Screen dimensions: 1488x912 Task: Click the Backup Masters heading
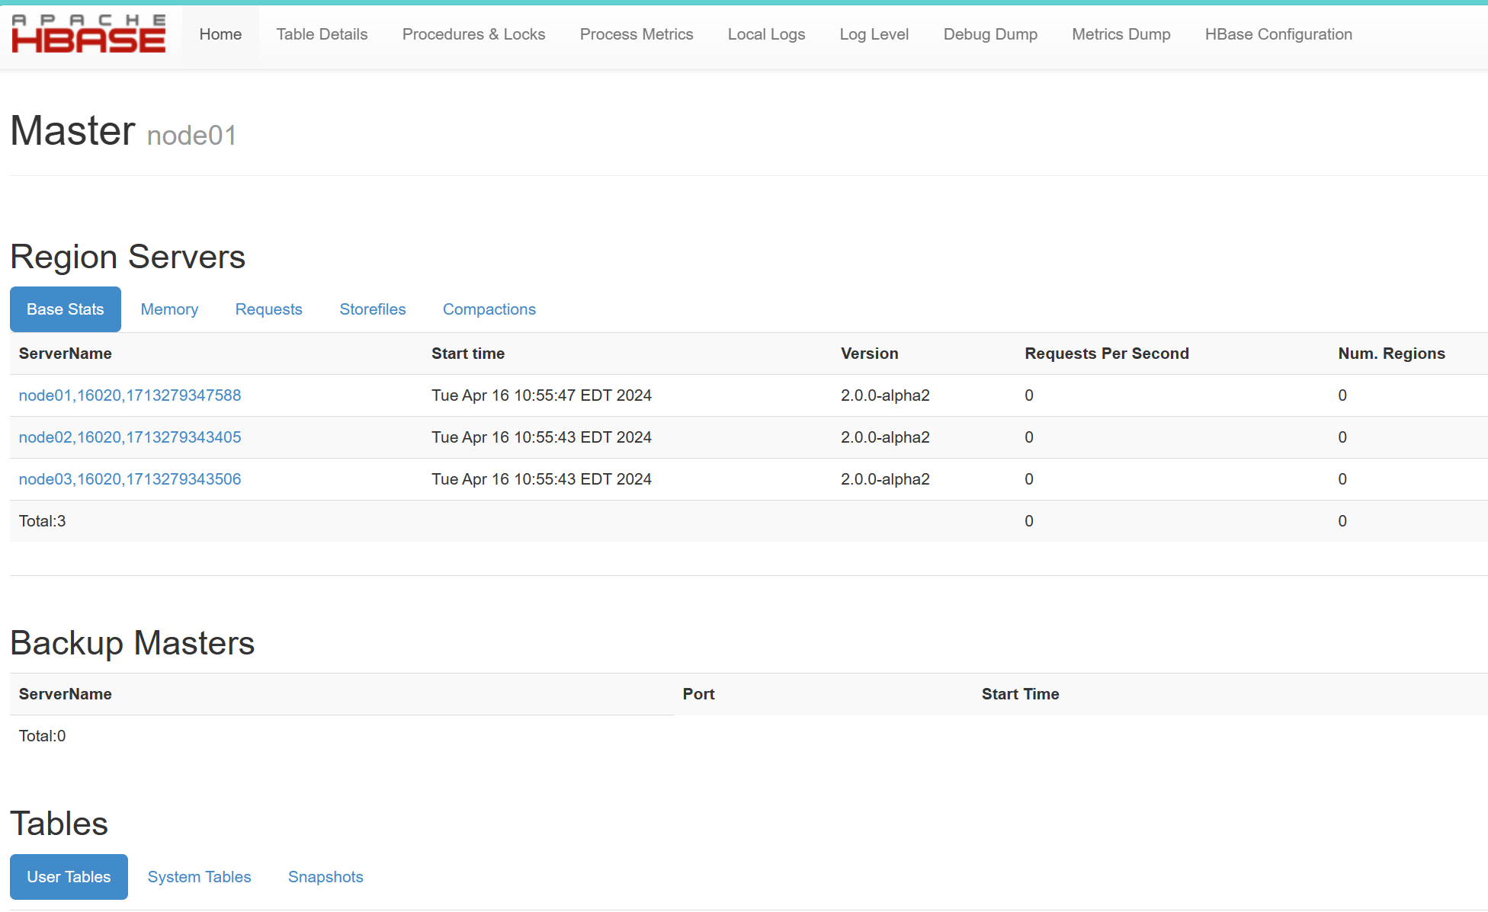tap(132, 643)
